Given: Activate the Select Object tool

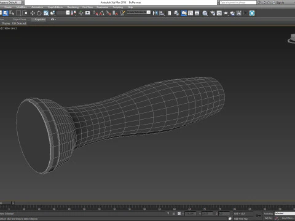Looking at the screenshot, I should click(x=6, y=13).
